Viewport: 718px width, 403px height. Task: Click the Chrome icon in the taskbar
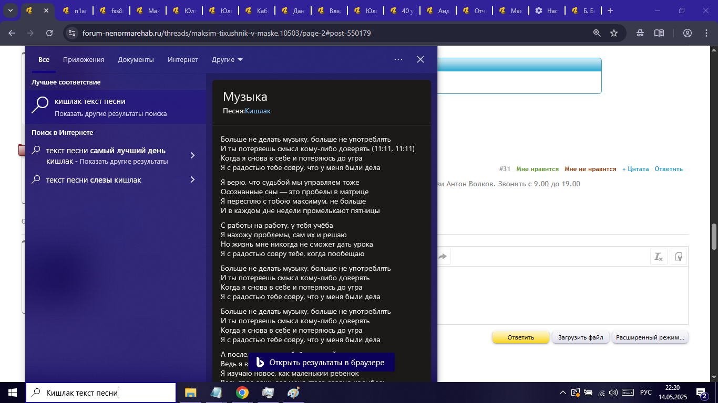[x=242, y=392]
